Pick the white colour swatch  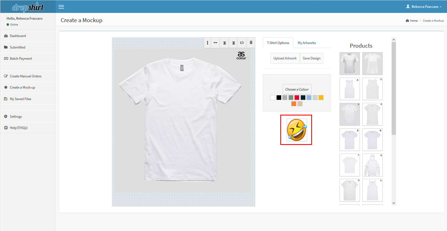point(273,98)
